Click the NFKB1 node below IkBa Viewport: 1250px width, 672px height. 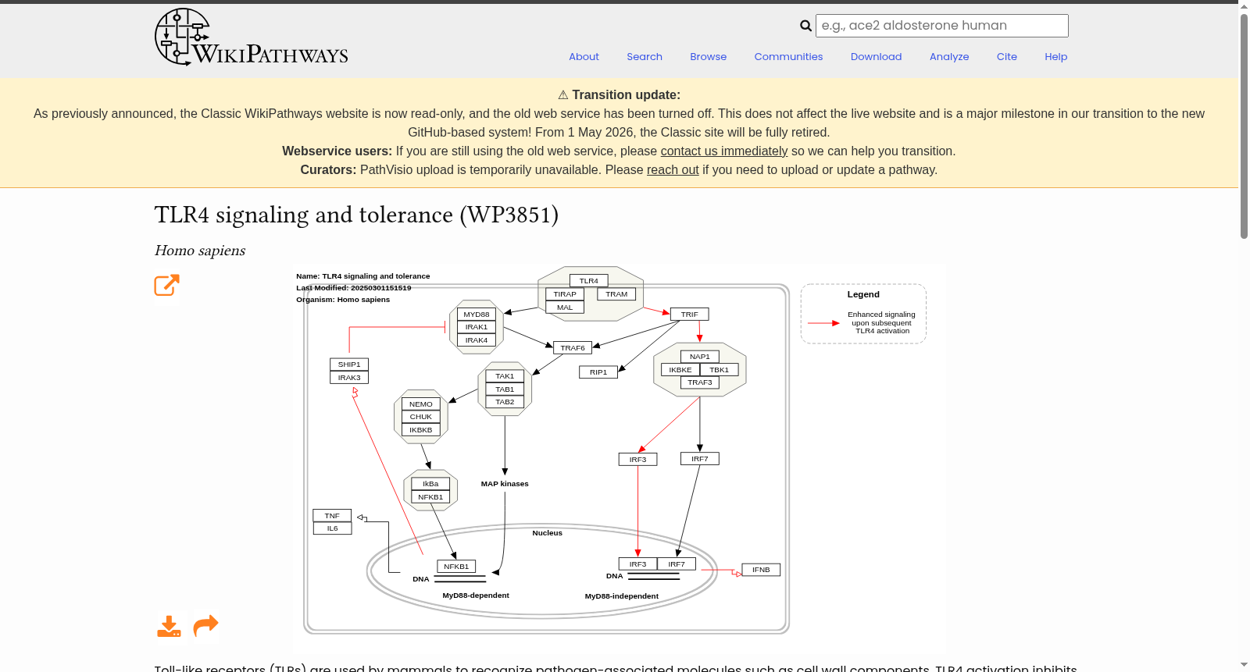(x=430, y=497)
